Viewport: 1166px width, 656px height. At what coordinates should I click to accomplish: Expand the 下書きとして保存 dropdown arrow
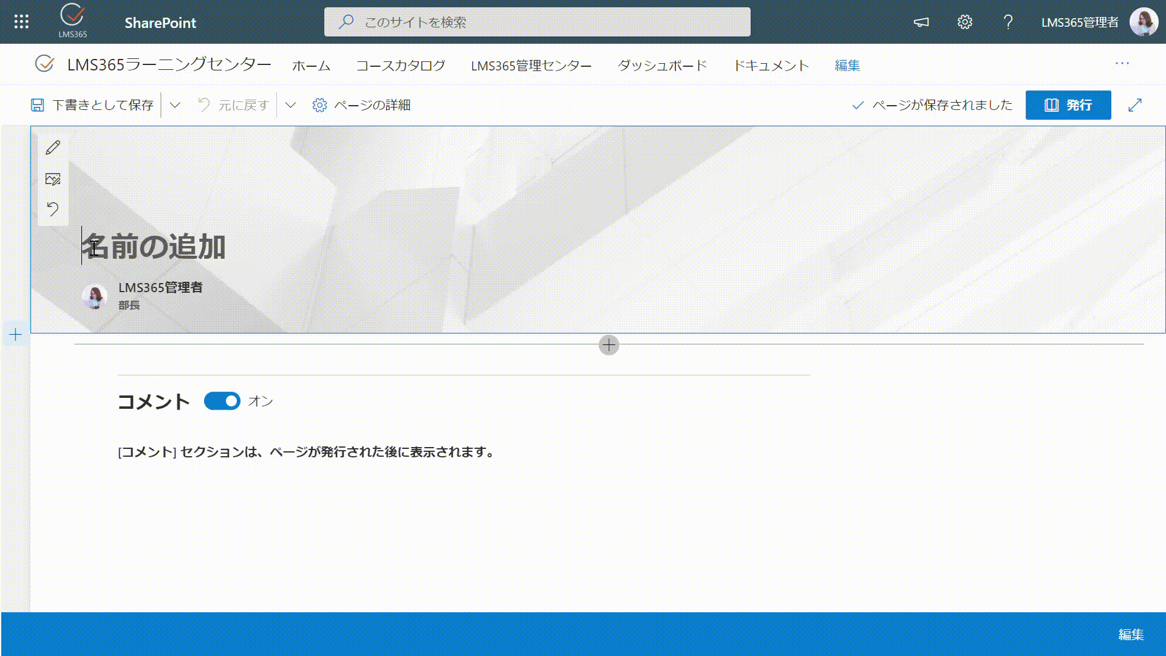coord(175,105)
